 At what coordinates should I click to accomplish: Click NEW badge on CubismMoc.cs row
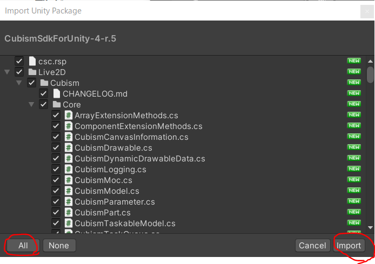[354, 179]
